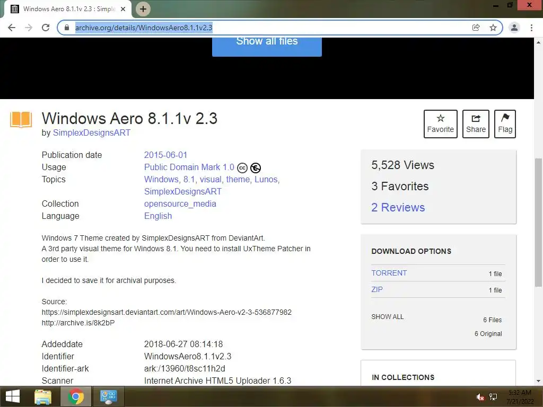Click the Lunos topic link
The width and height of the screenshot is (543, 407).
[x=266, y=179]
